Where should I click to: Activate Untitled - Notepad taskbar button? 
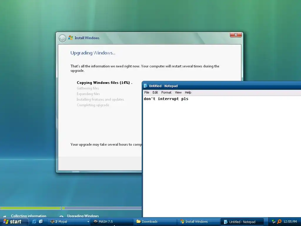coord(242,222)
